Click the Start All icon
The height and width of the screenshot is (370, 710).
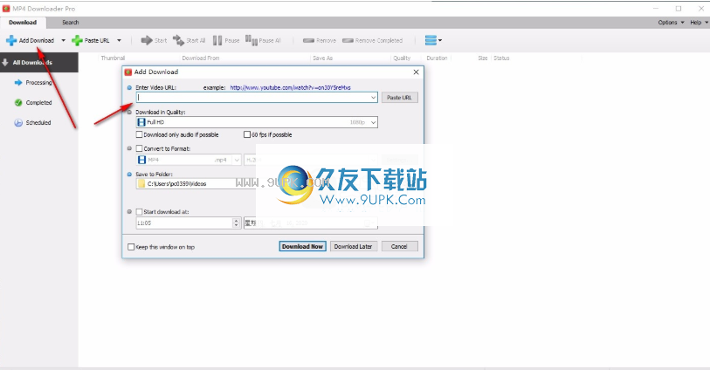178,41
